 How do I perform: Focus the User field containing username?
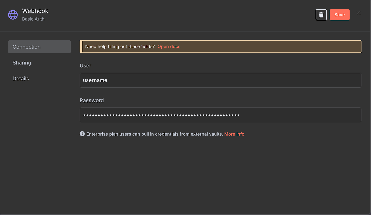pyautogui.click(x=220, y=80)
